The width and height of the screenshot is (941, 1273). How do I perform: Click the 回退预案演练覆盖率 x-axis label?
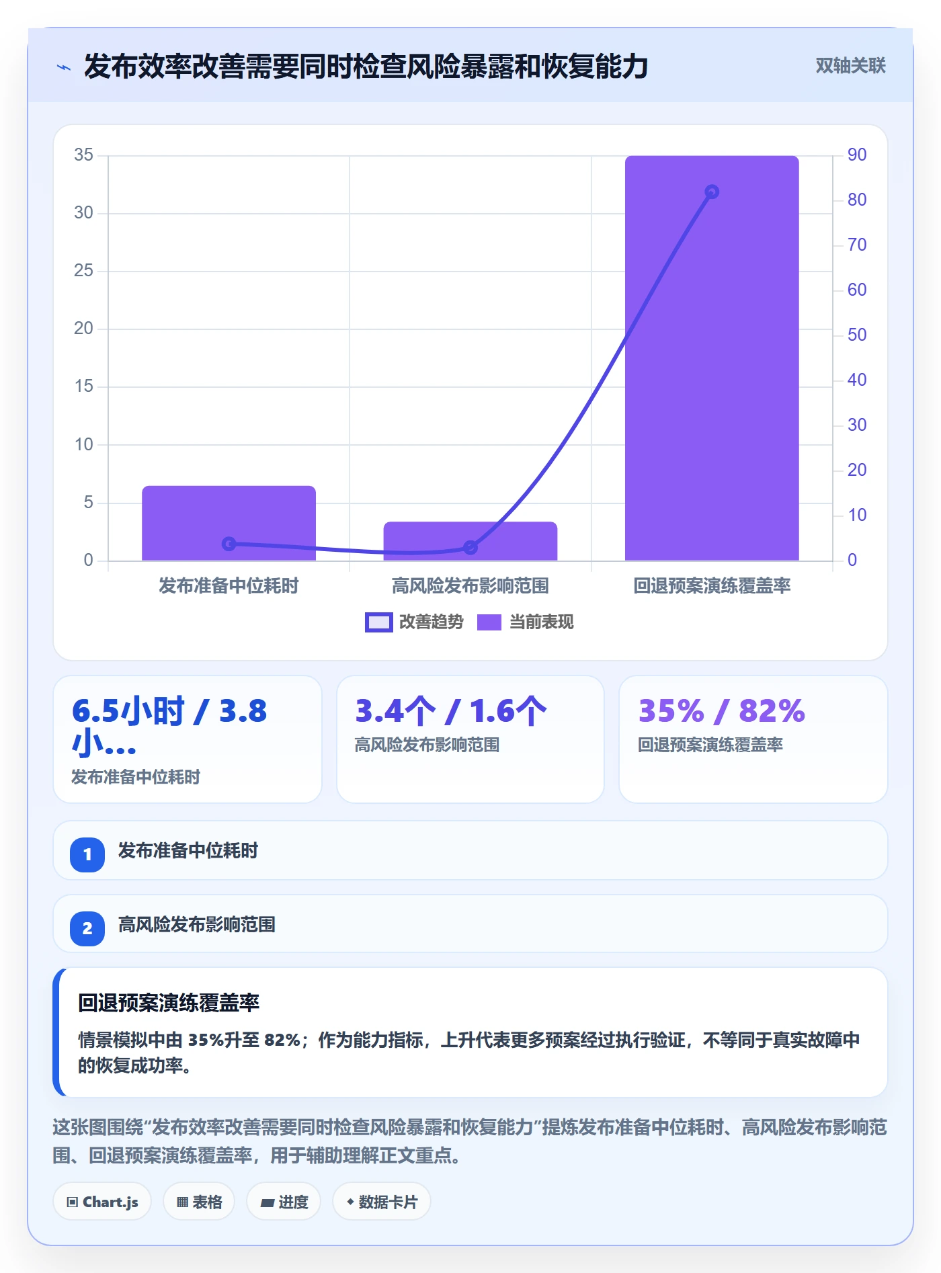(x=712, y=585)
